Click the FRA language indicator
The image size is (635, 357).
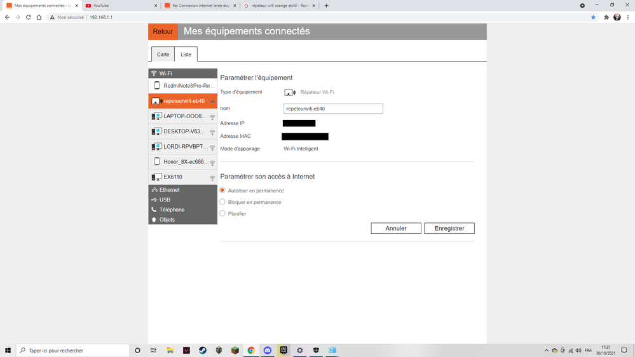tap(588, 351)
